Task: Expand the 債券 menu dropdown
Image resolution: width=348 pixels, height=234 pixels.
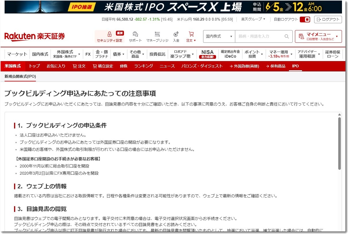Action: (123, 54)
